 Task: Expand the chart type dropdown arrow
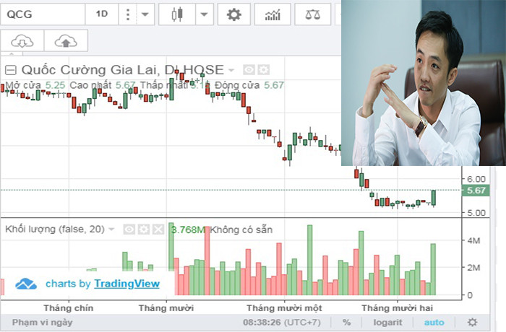(x=204, y=14)
